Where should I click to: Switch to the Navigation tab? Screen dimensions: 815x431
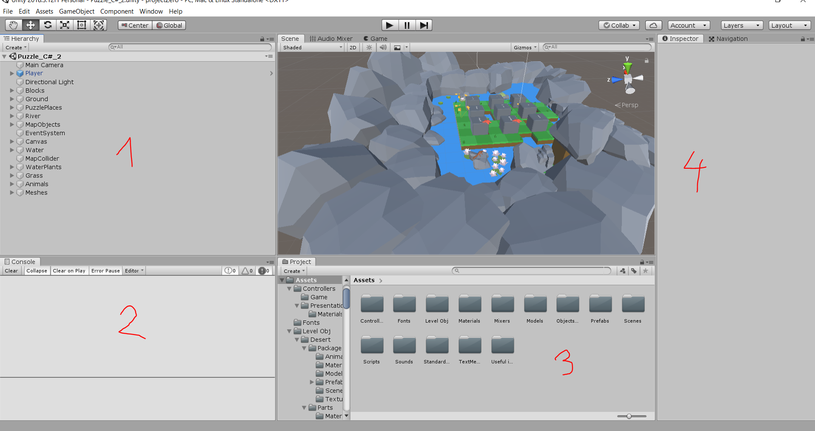pyautogui.click(x=728, y=39)
